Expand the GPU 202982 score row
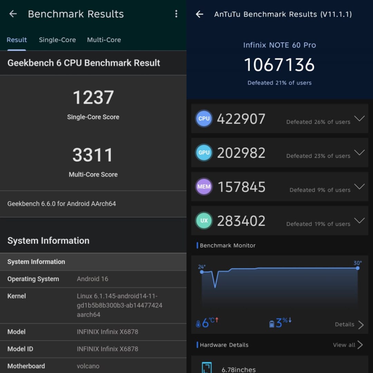Image resolution: width=373 pixels, height=373 pixels. click(359, 152)
